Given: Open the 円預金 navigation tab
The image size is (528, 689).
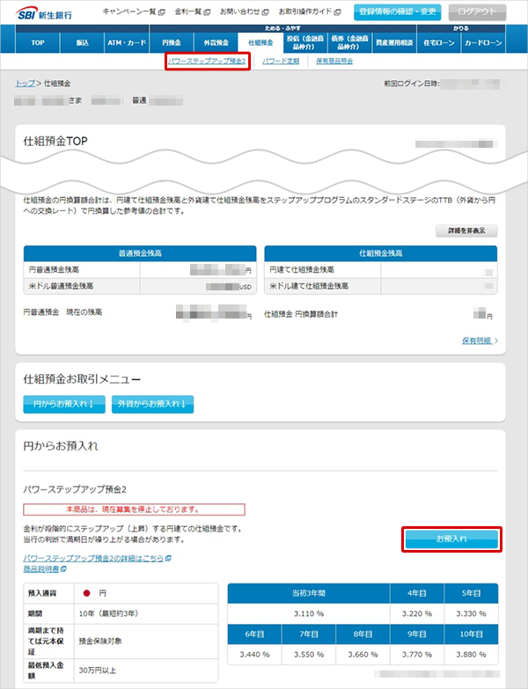Looking at the screenshot, I should pyautogui.click(x=172, y=42).
